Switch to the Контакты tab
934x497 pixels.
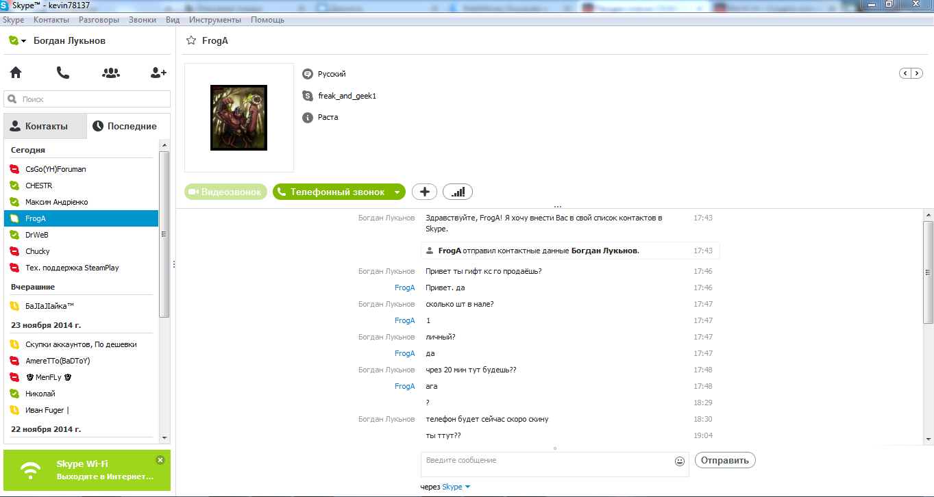coord(45,126)
